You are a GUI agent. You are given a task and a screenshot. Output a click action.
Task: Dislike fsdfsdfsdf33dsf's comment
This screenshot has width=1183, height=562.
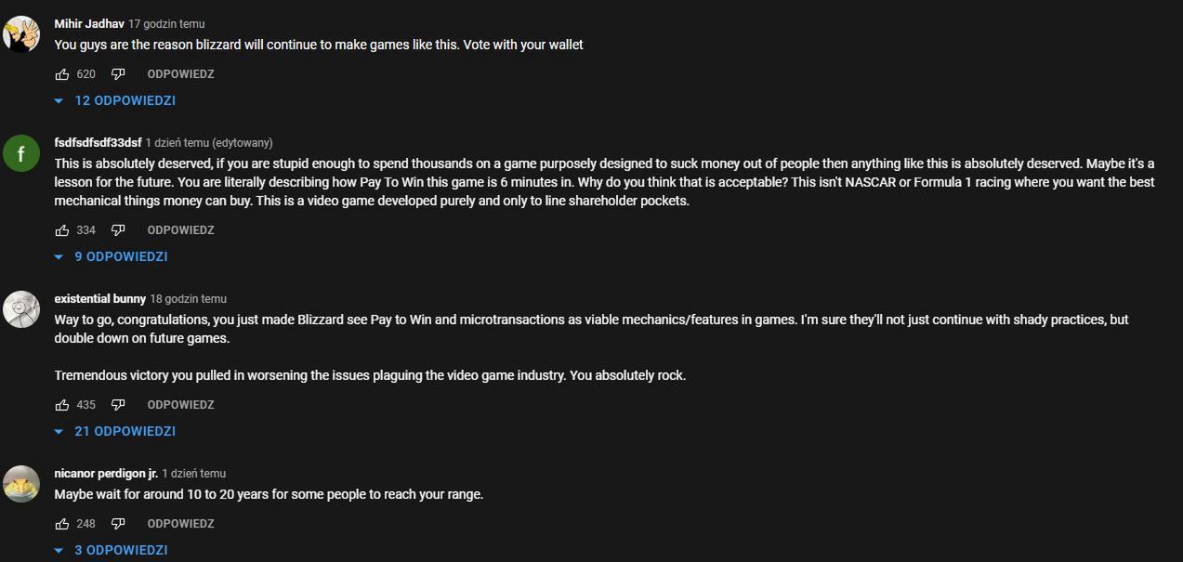point(118,230)
